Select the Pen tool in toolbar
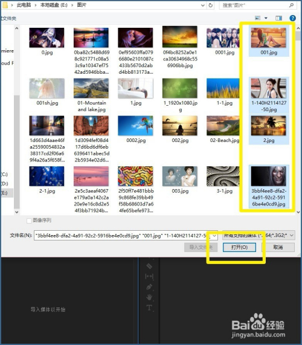 tap(149, 286)
